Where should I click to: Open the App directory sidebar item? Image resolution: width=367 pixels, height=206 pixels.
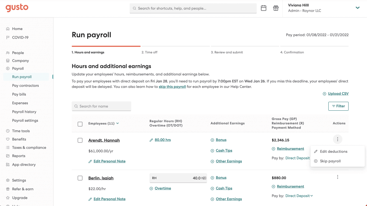tap(24, 165)
